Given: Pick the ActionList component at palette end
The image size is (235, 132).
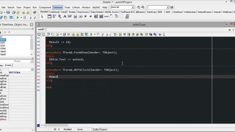Looking at the screenshot, I should tap(127, 16).
